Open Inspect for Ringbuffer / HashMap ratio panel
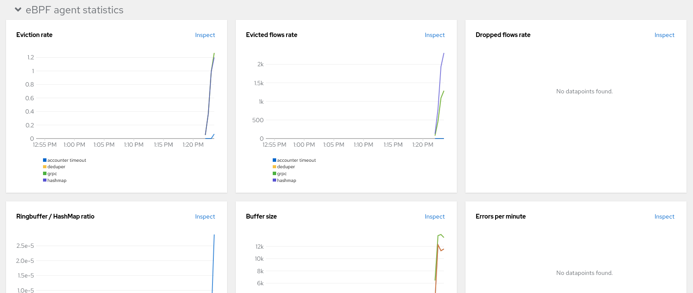Viewport: 693px width, 293px height. click(x=205, y=217)
